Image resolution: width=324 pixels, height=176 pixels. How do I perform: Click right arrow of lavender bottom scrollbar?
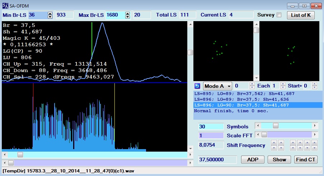point(190,163)
